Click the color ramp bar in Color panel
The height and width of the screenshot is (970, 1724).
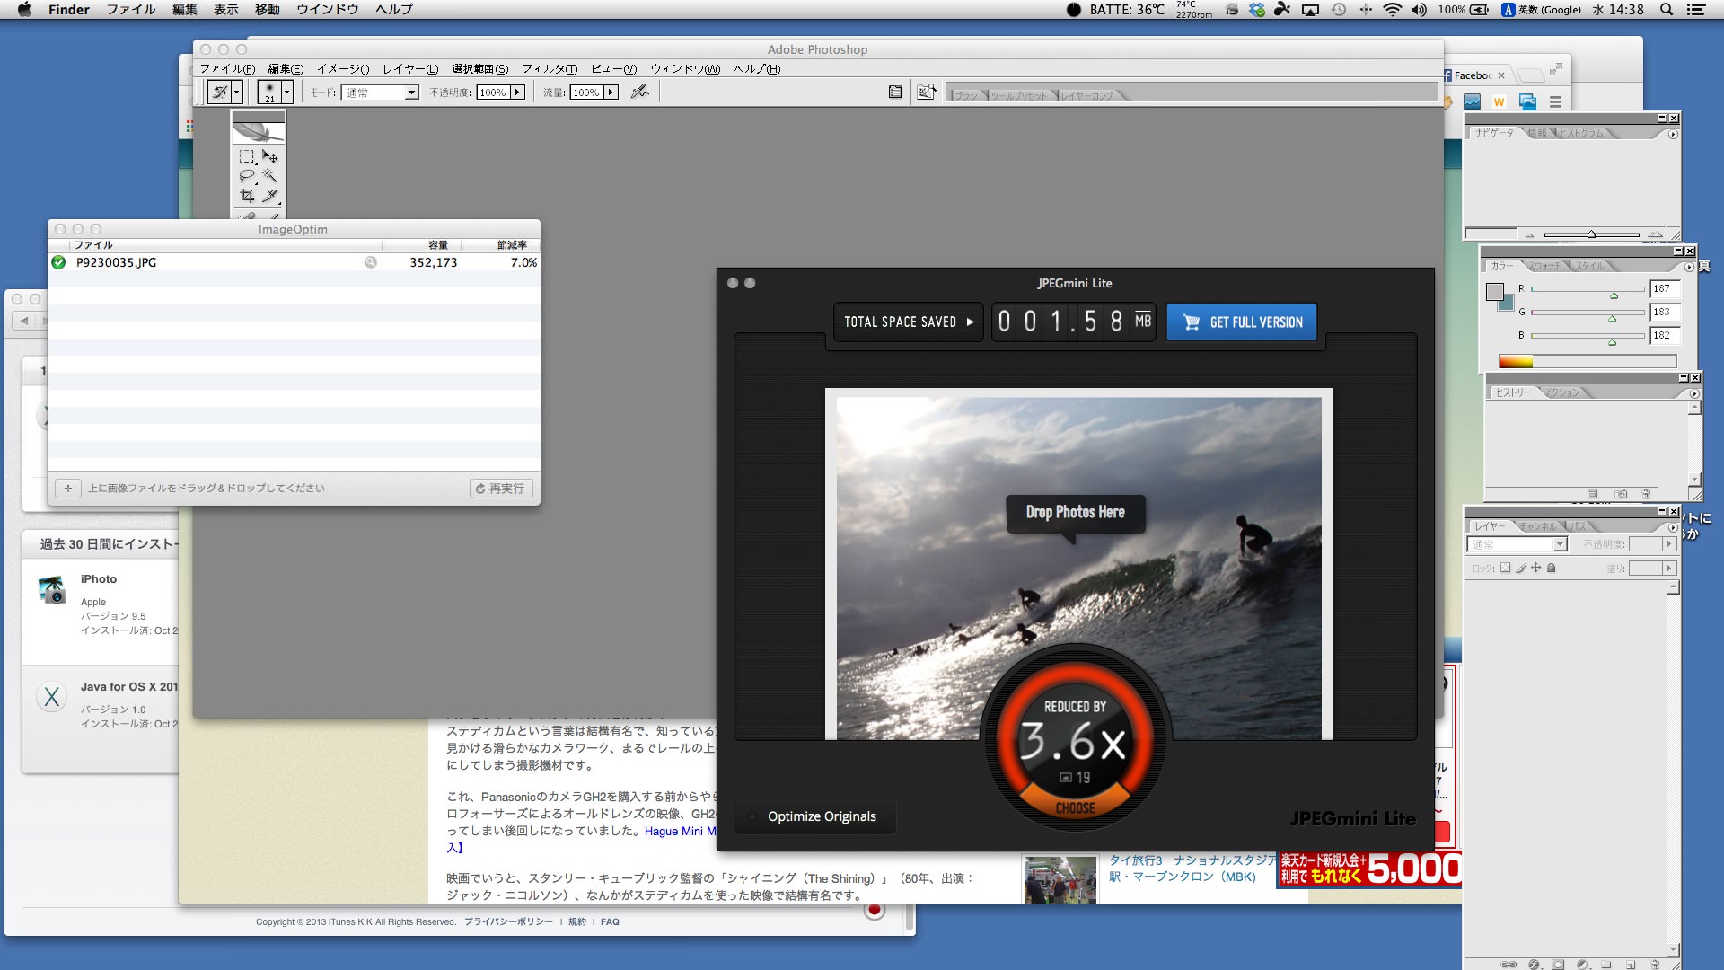1587,361
